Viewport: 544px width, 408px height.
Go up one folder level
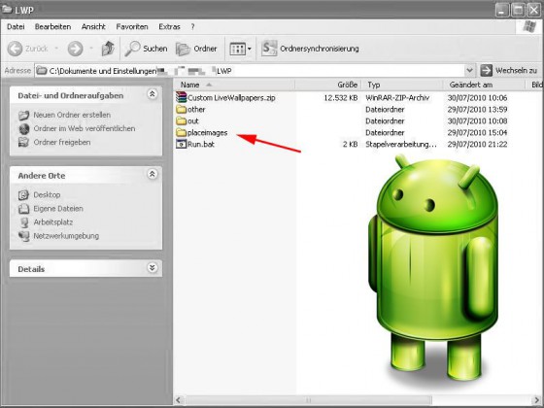tap(108, 49)
